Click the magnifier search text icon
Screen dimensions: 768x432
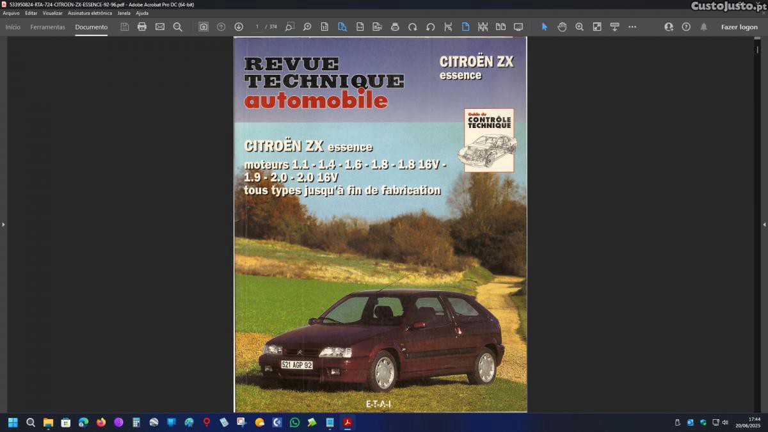(x=178, y=27)
